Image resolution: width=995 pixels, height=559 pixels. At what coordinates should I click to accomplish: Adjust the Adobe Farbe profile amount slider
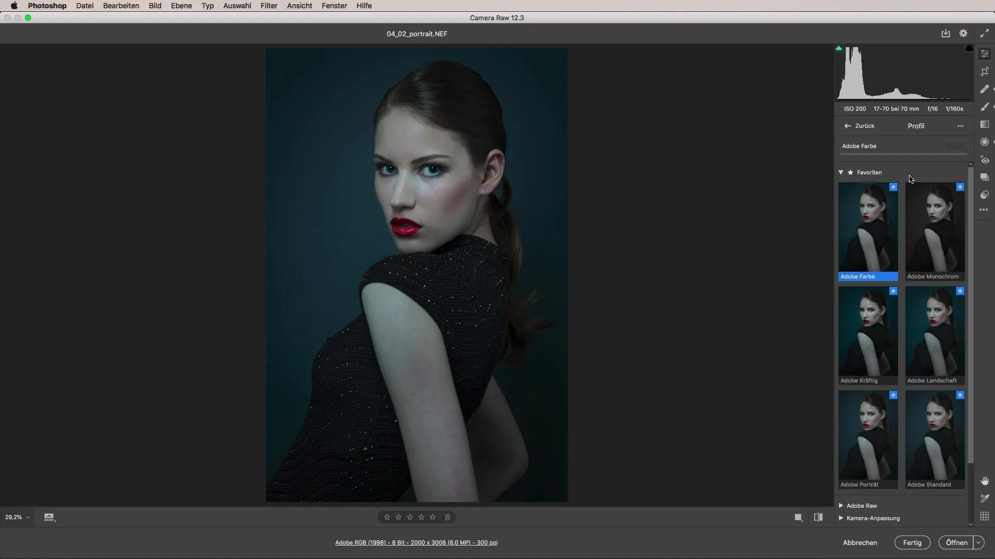click(903, 154)
